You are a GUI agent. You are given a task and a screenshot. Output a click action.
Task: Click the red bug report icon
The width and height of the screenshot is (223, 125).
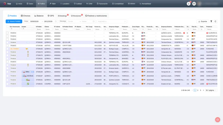click(x=217, y=120)
